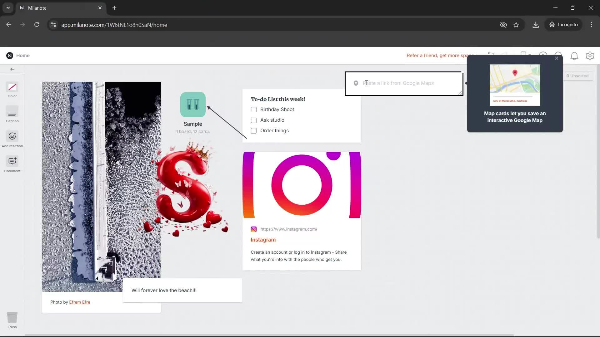Mark Order things as done

pyautogui.click(x=253, y=131)
